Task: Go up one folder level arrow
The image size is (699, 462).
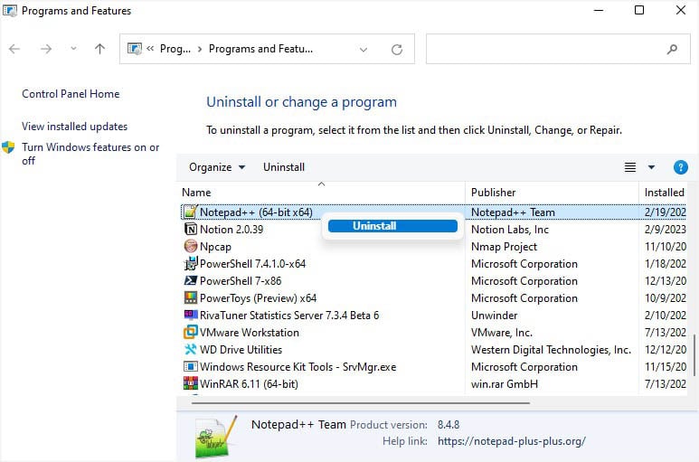Action: click(x=99, y=49)
